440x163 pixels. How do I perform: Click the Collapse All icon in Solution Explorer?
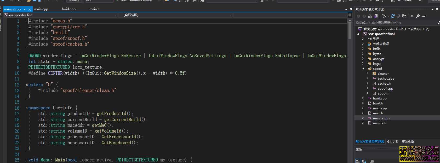point(398,16)
